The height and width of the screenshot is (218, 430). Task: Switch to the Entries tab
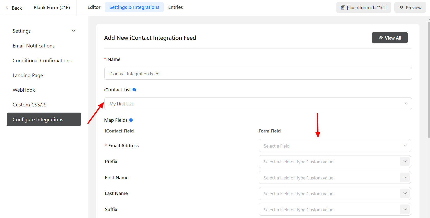[x=175, y=7]
